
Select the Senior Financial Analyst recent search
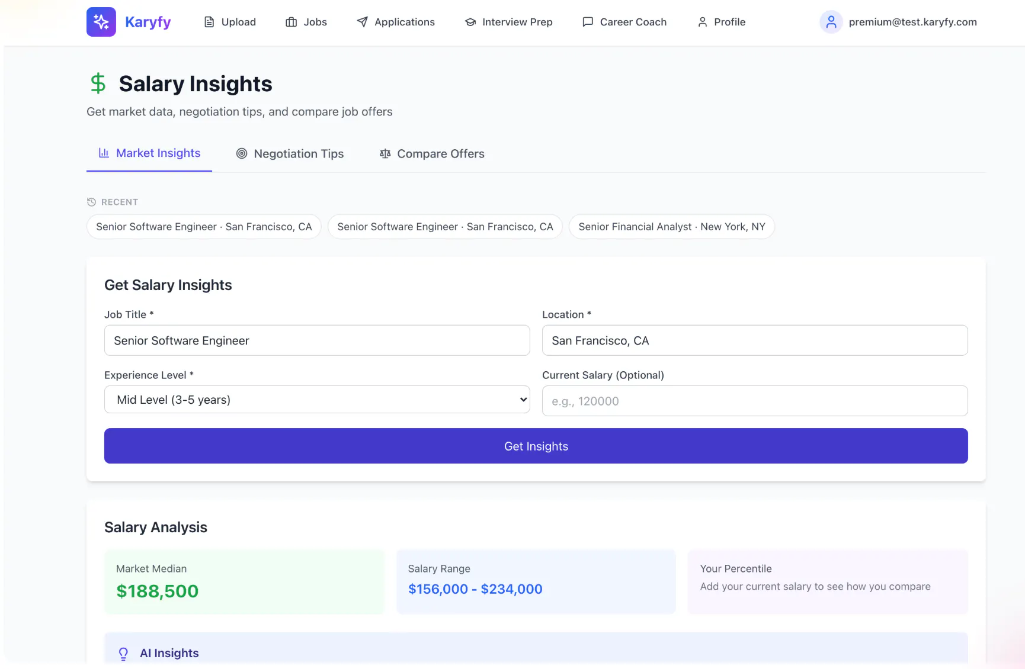click(672, 227)
